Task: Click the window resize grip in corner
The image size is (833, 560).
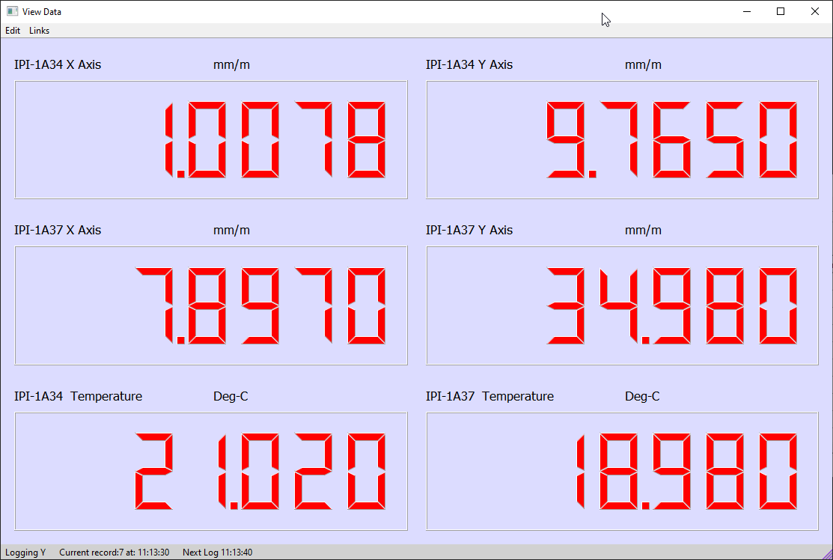Action: point(826,553)
